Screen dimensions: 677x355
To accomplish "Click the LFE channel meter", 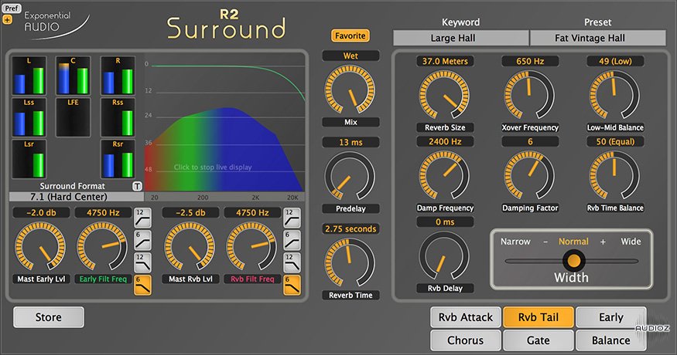I will (73, 117).
